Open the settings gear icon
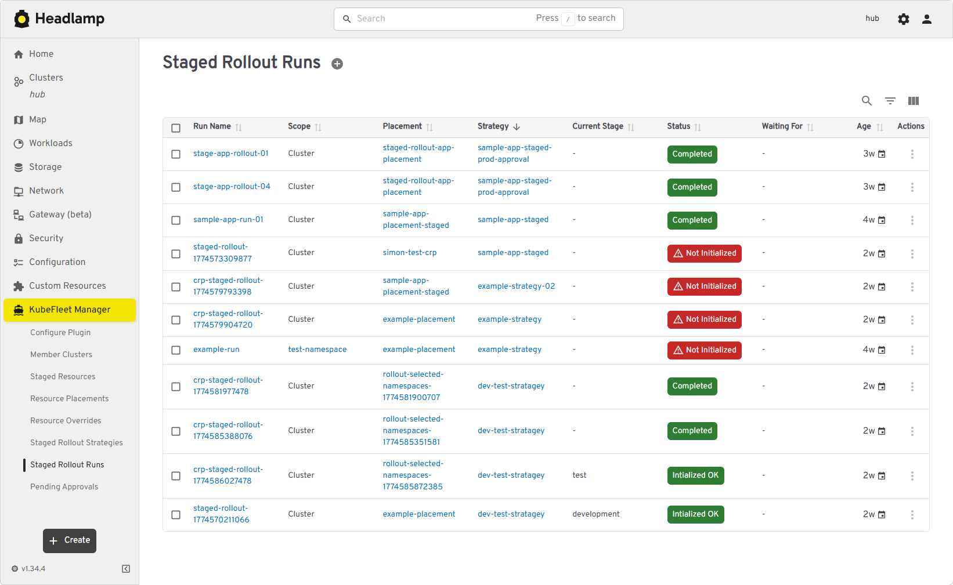Viewport: 953px width, 585px height. [x=904, y=19]
